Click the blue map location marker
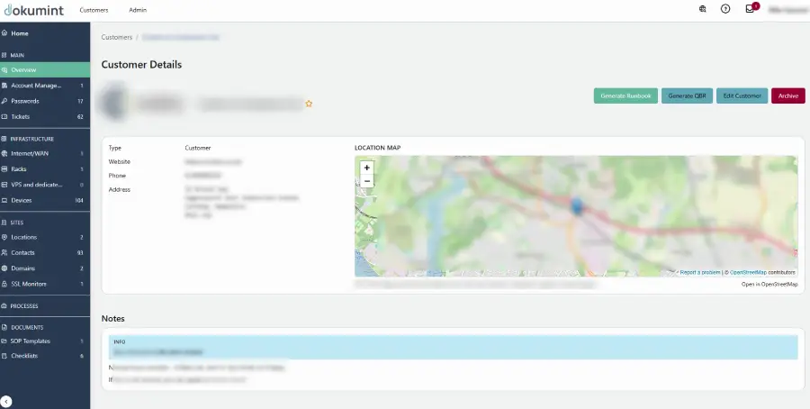Viewport: 810px width, 409px height. pos(577,205)
